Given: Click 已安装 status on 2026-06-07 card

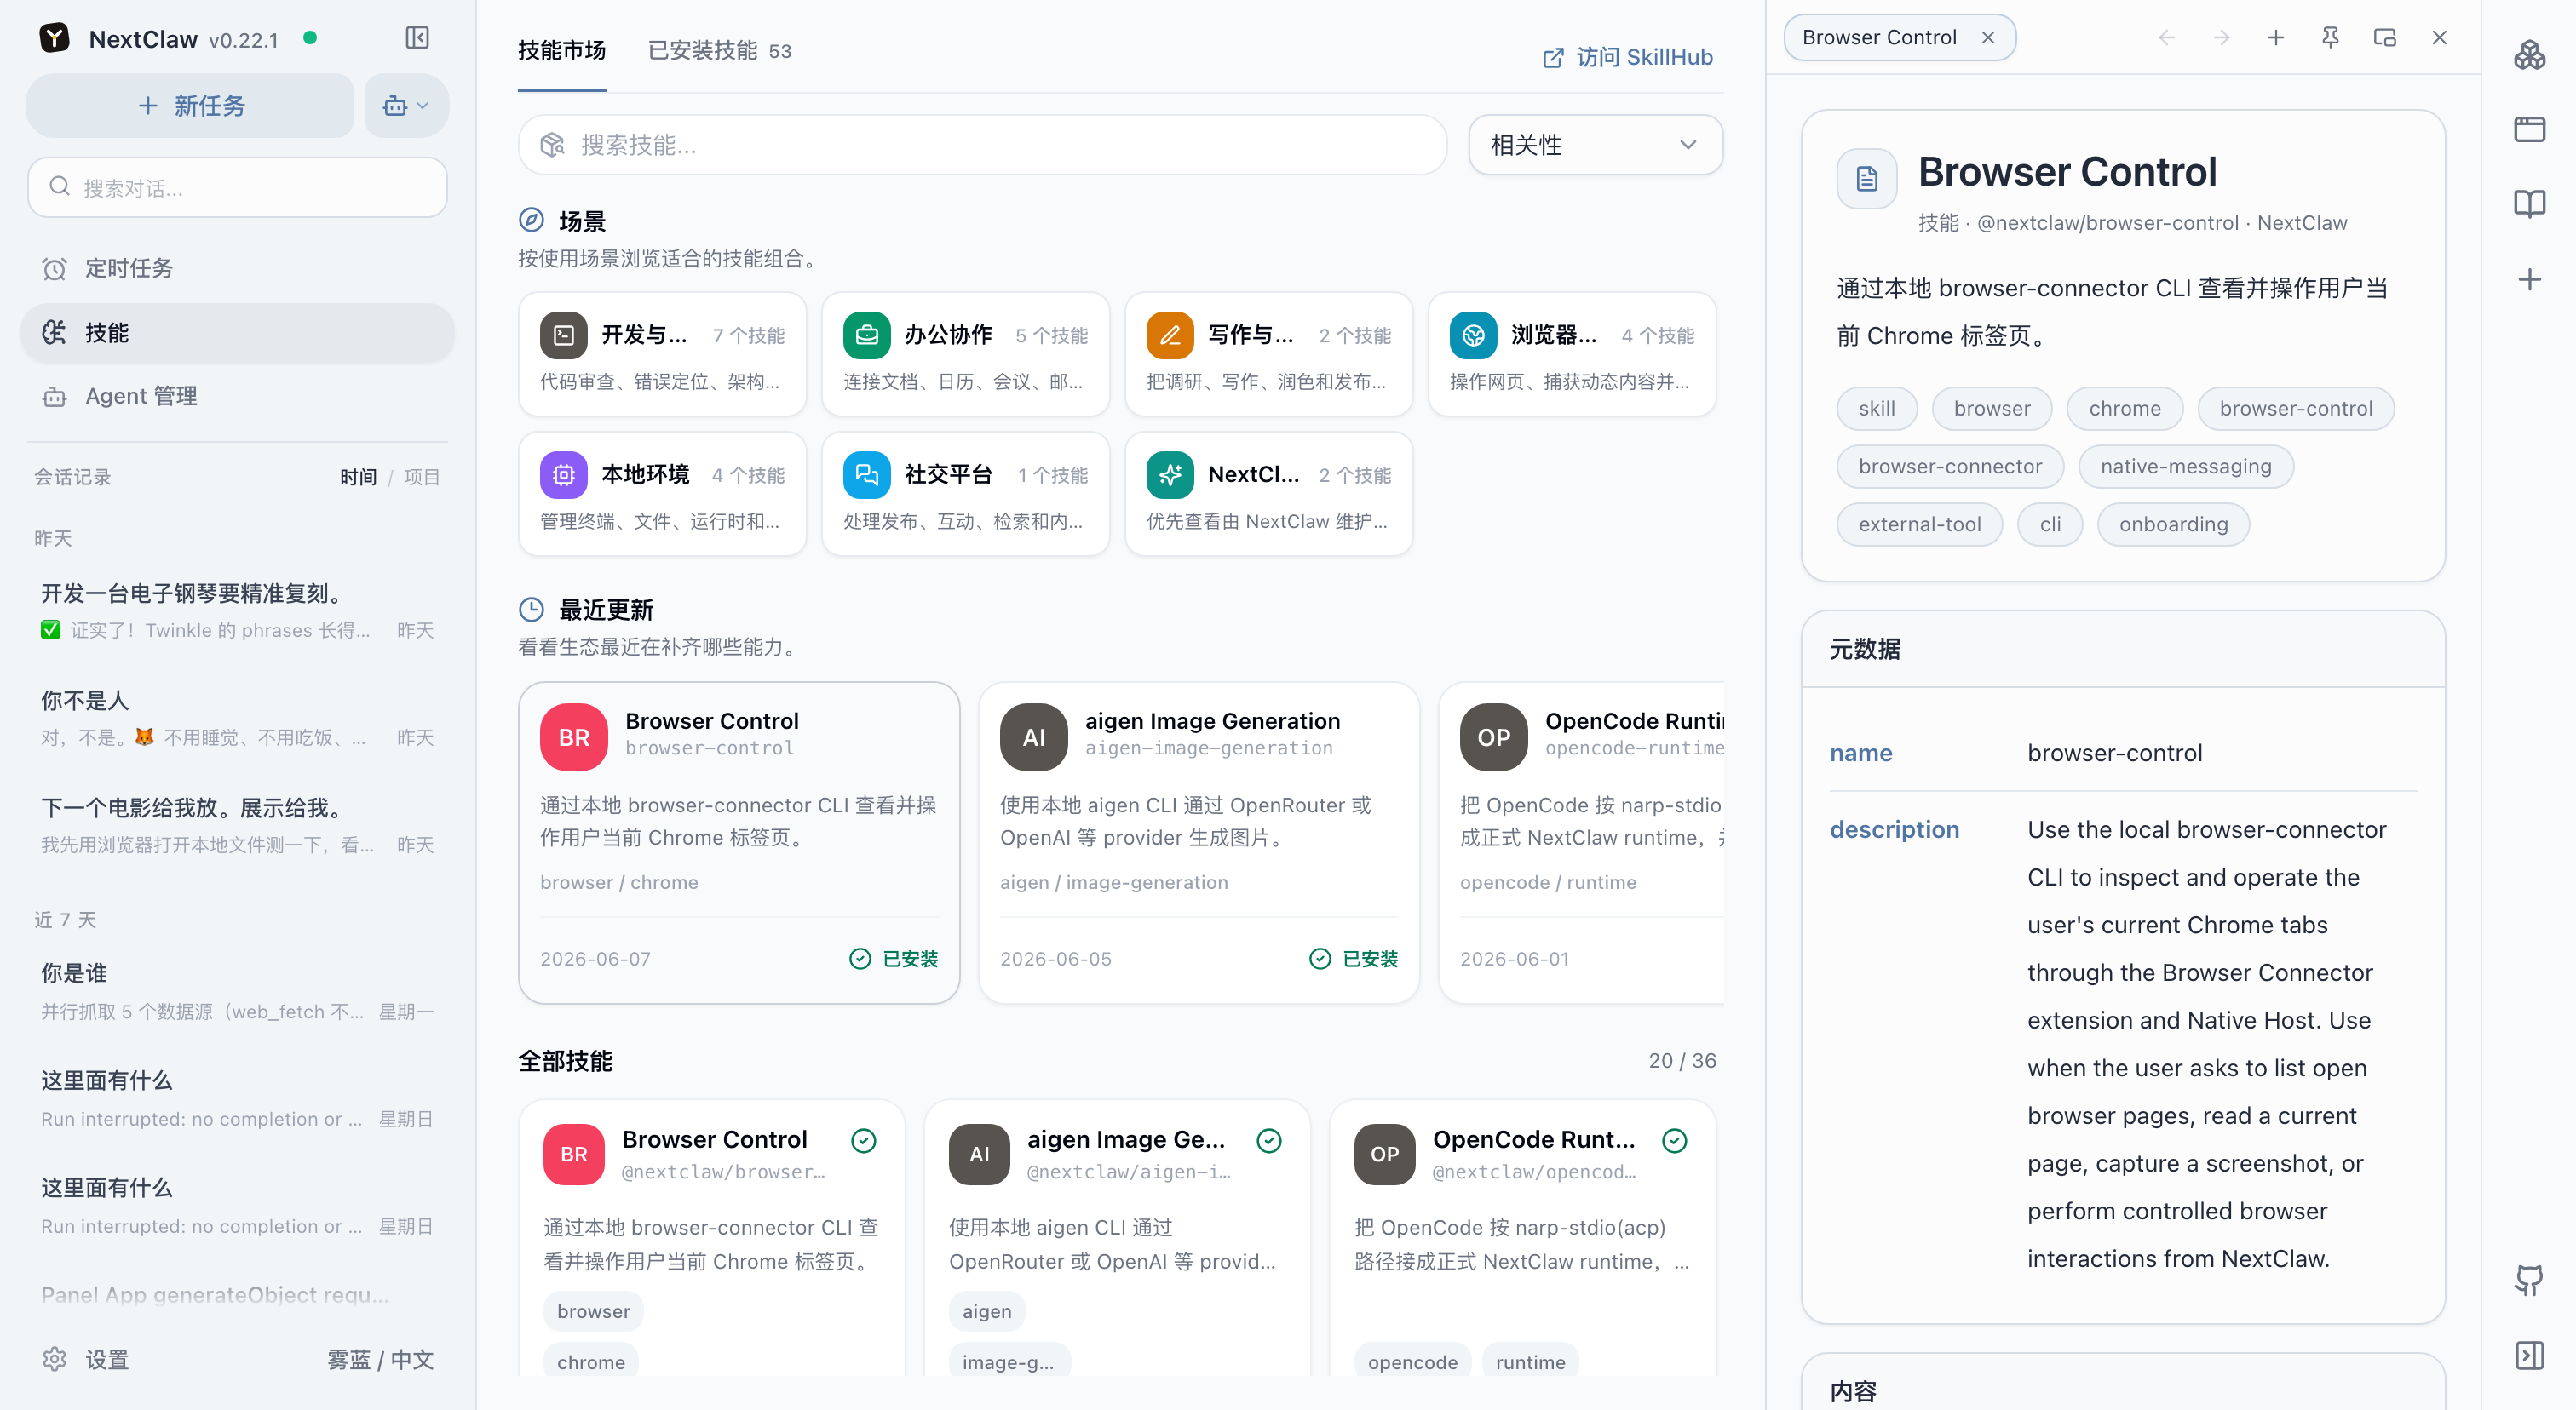Looking at the screenshot, I should tap(893, 960).
